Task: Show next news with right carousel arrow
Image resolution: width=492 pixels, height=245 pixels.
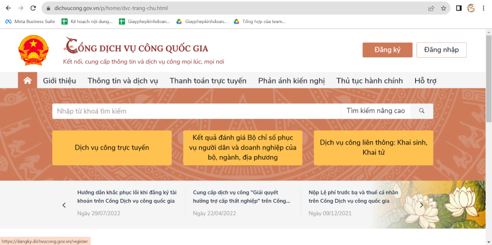Action: 421,205
